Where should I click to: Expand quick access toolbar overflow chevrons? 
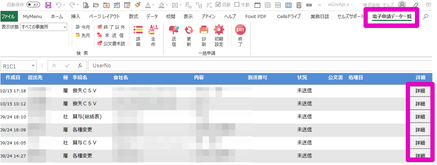[319, 5]
